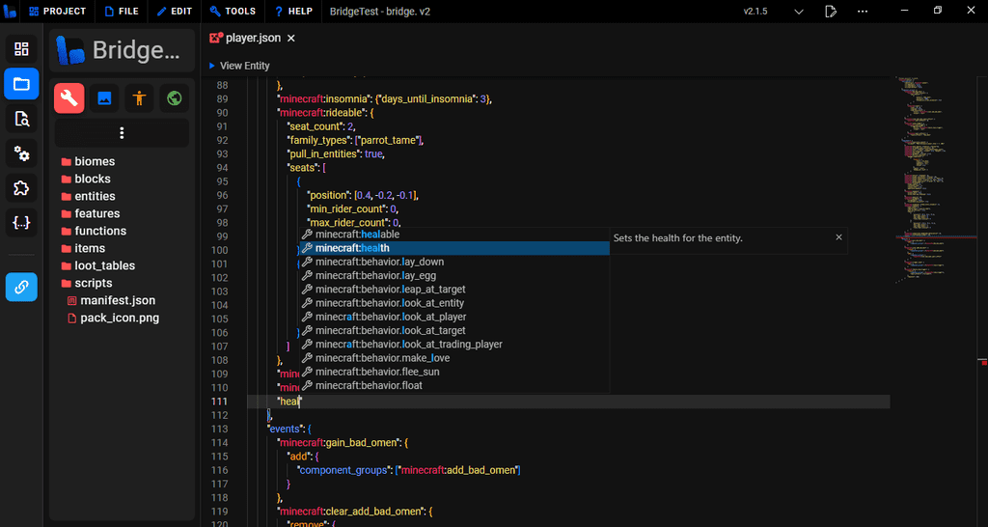Click the blue link icon in sidebar
988x527 pixels.
[21, 287]
